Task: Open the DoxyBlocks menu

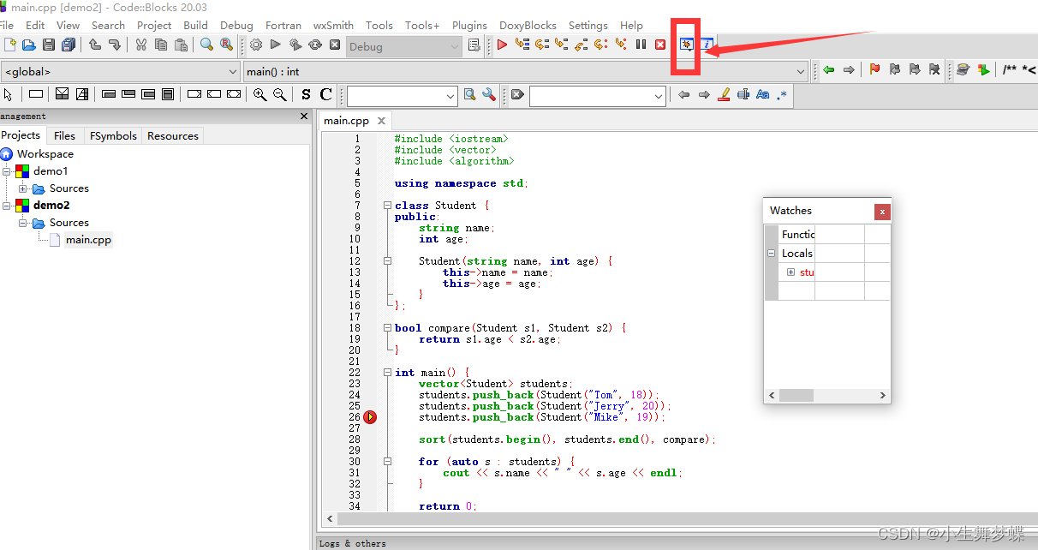Action: (x=528, y=25)
